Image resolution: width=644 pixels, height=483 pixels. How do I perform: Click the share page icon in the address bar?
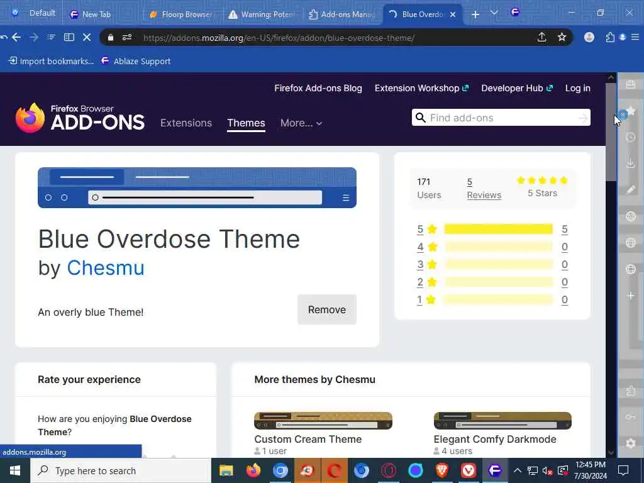click(x=541, y=37)
